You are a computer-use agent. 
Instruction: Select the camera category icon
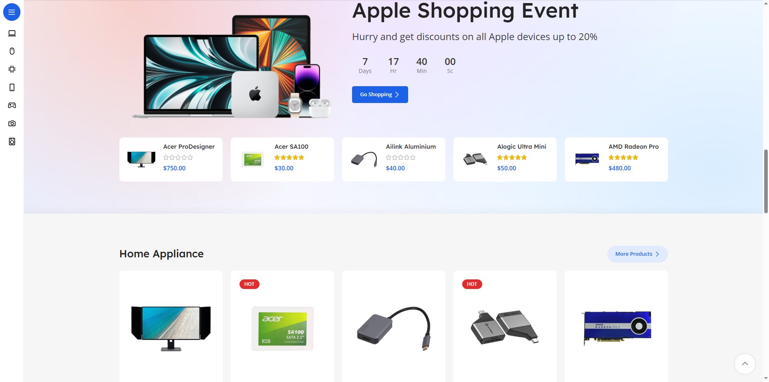[12, 123]
